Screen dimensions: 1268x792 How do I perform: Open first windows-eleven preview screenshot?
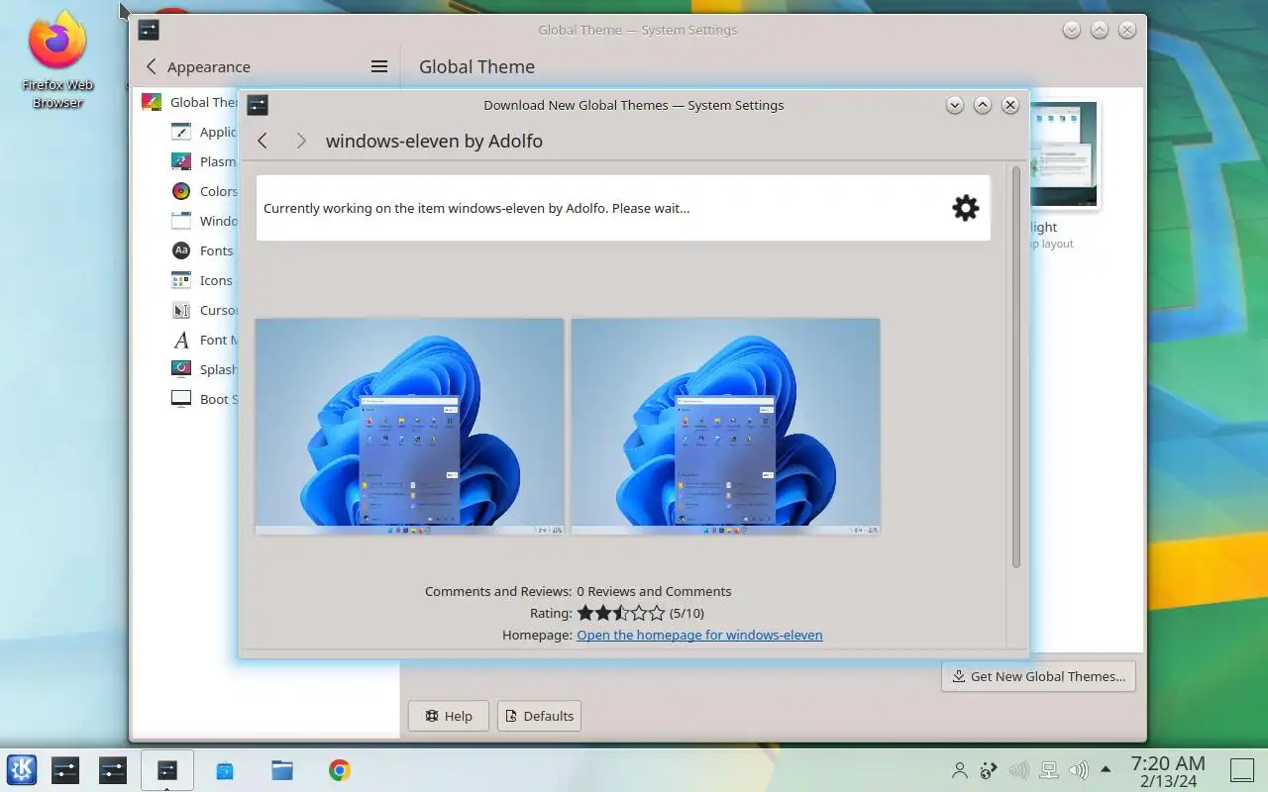(409, 427)
